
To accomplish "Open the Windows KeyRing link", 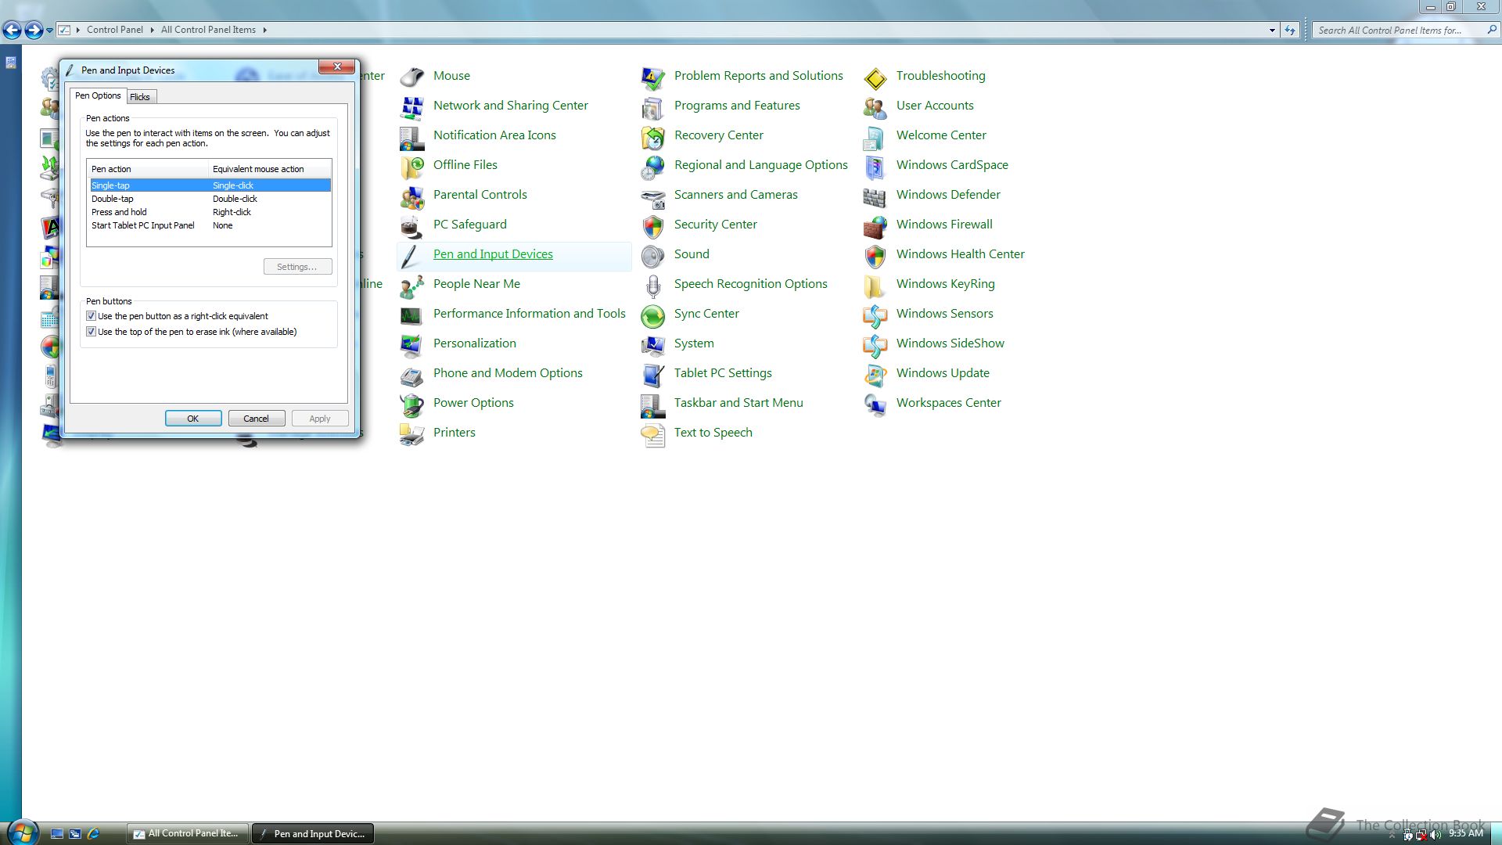I will click(x=945, y=284).
